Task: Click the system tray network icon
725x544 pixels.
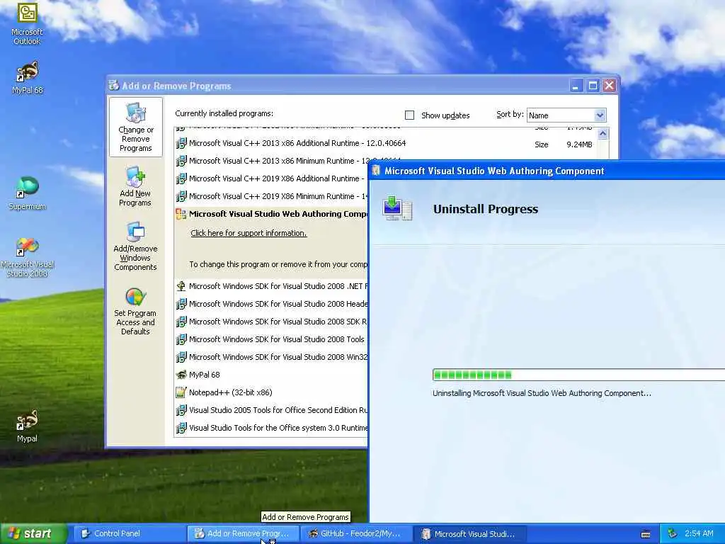Action: tap(673, 533)
